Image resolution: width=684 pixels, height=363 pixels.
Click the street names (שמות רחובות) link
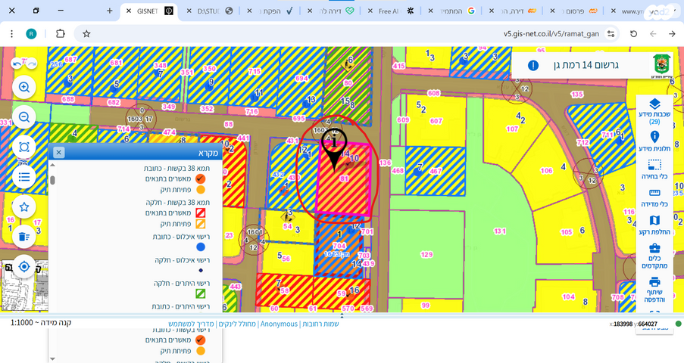point(320,324)
